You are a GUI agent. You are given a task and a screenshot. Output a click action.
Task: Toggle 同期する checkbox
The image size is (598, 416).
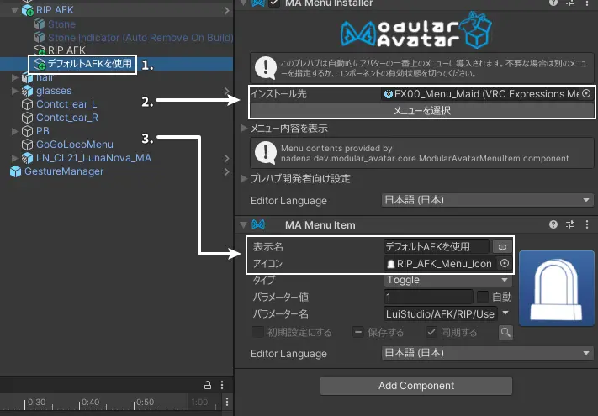[431, 332]
